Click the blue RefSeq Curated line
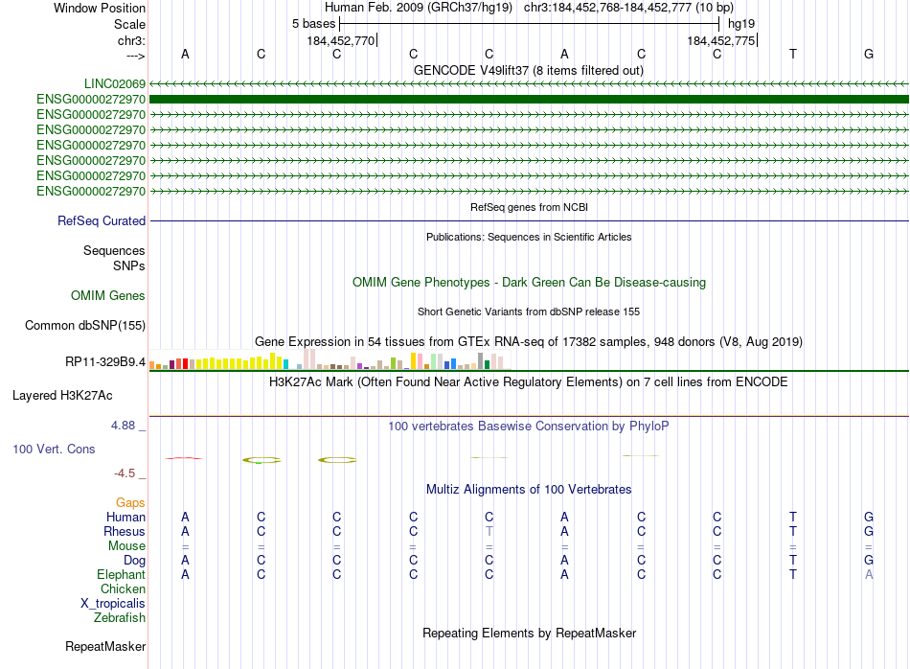 [x=529, y=220]
